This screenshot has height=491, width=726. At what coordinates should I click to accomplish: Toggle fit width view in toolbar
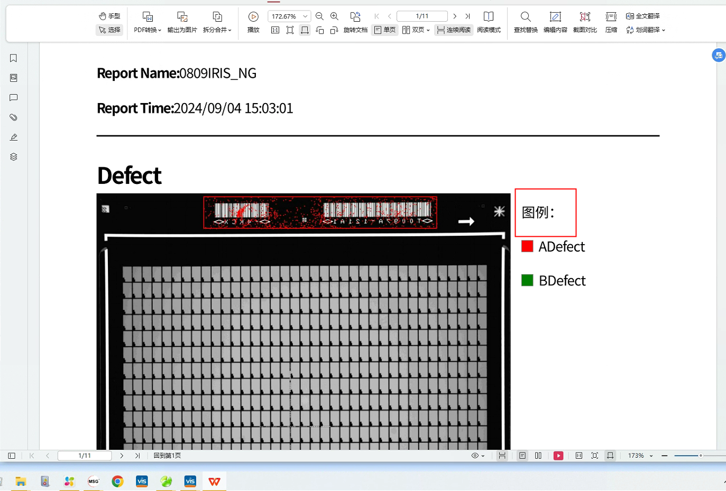[305, 30]
